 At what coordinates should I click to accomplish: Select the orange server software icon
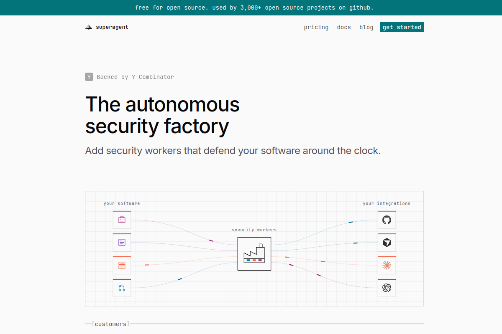(122, 265)
